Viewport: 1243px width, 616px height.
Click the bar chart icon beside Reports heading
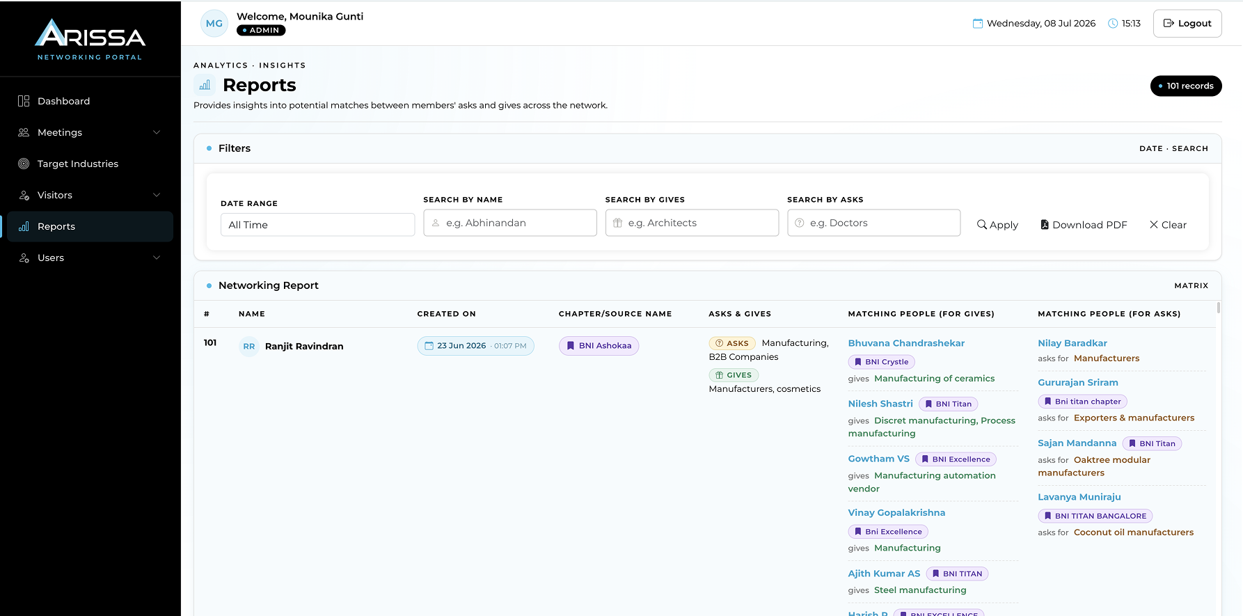coord(205,85)
